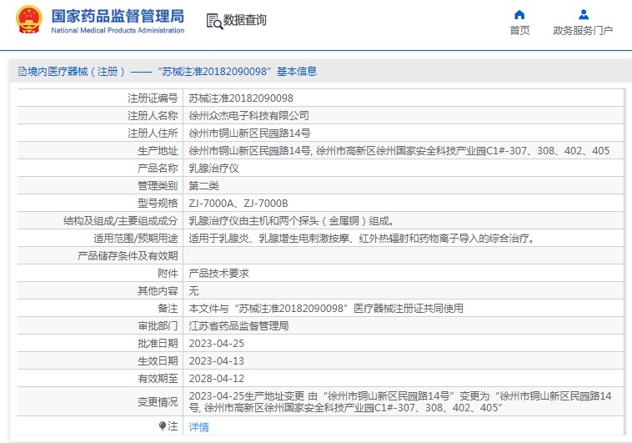This screenshot has width=632, height=443.
Task: Click the 备注 remark text
Action: (x=326, y=309)
